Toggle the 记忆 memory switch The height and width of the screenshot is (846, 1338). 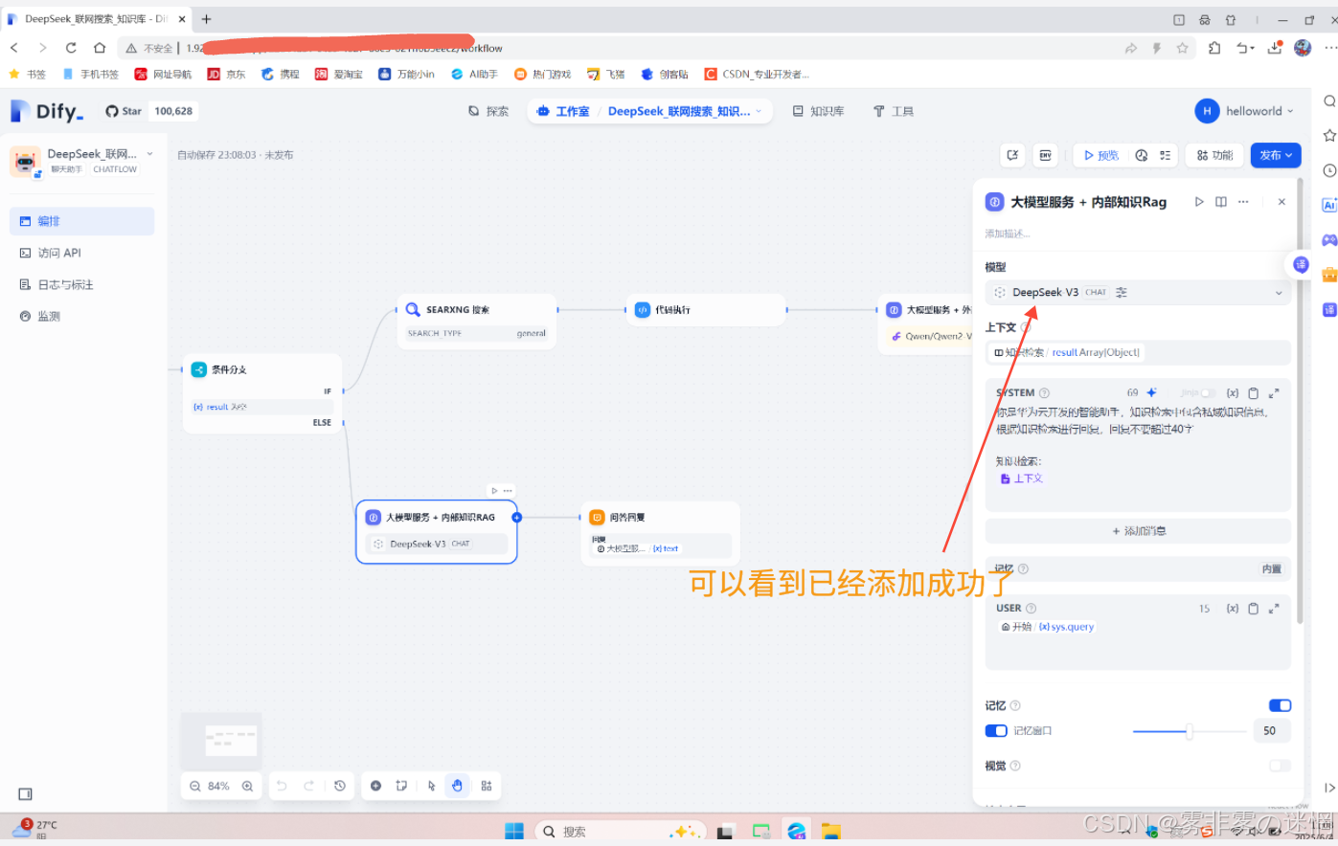[1280, 705]
